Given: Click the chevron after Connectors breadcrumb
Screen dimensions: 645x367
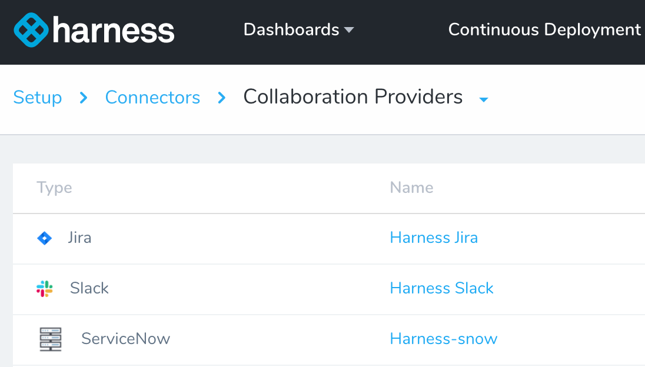Looking at the screenshot, I should point(222,98).
